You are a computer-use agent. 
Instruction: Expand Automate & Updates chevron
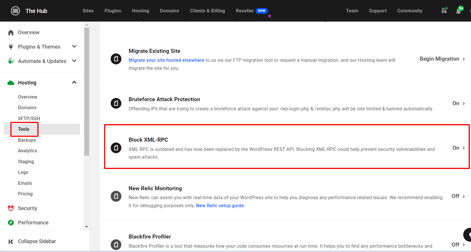[x=74, y=61]
